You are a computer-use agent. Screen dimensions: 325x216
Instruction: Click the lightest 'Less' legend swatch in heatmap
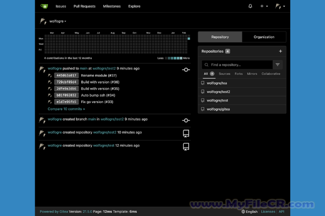[x=166, y=58]
